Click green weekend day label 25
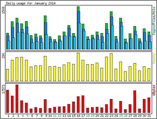This screenshot has height=119, width=157. 121,116
